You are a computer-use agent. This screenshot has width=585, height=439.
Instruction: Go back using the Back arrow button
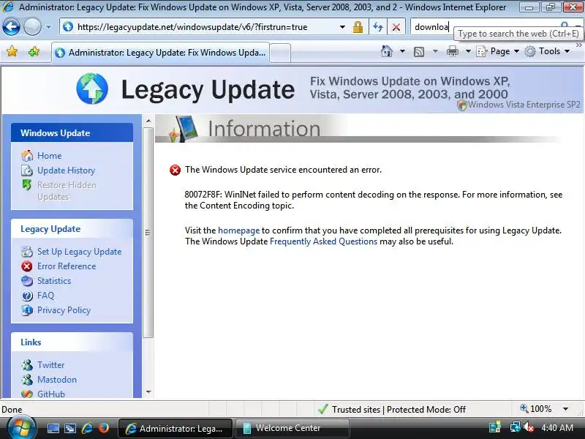pyautogui.click(x=11, y=27)
